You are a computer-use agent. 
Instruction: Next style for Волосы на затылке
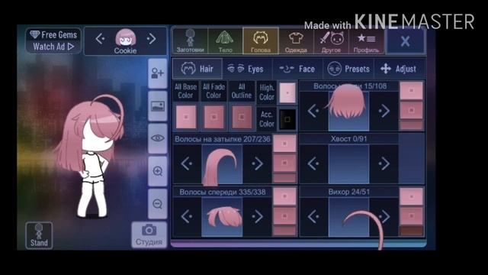[x=258, y=163]
